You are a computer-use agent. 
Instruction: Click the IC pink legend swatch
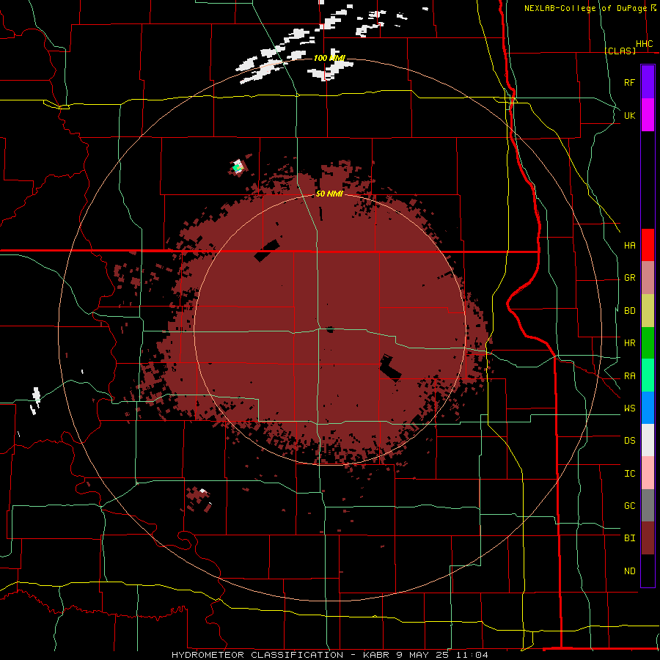(x=648, y=473)
